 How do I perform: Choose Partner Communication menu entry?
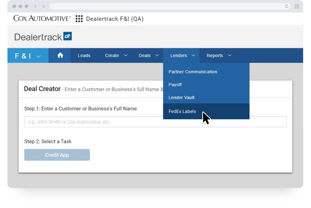[193, 72]
